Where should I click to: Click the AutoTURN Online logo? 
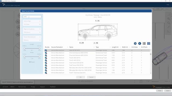pyautogui.click(x=11, y=5)
